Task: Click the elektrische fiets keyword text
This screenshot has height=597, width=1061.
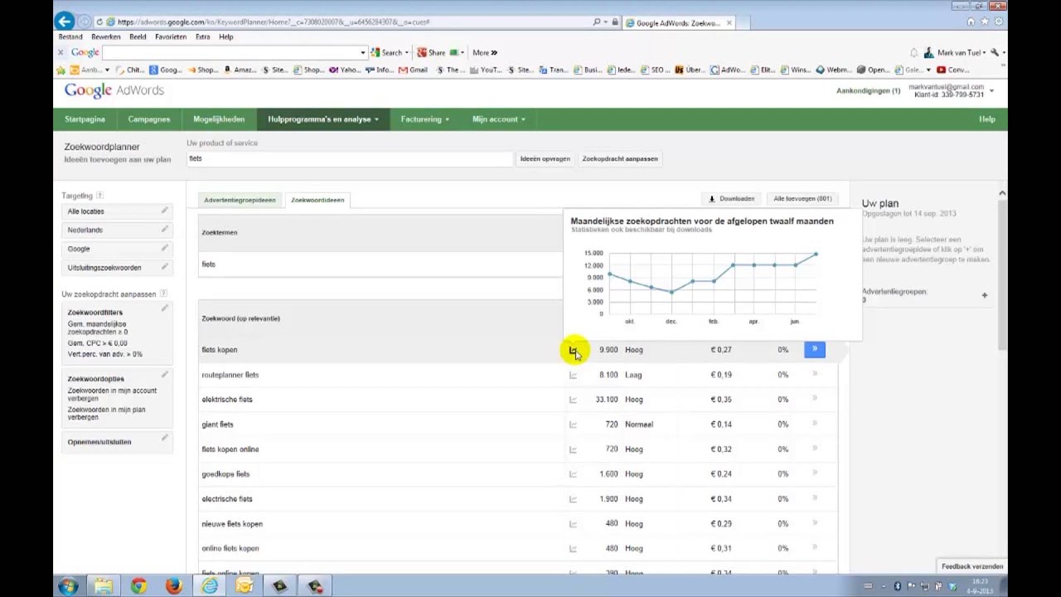Action: click(x=226, y=400)
